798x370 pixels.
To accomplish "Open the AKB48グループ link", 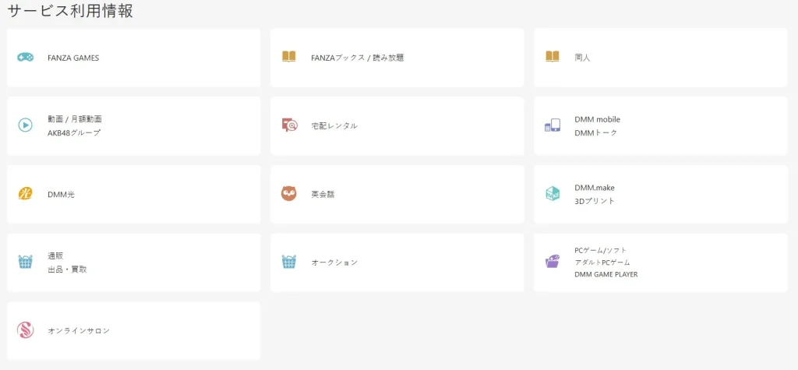I will [73, 132].
